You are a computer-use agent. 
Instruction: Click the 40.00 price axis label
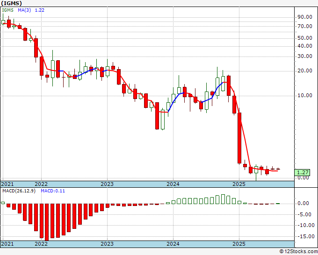[x=304, y=46]
